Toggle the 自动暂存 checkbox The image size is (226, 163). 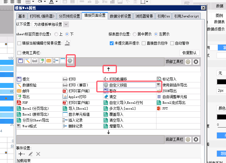(172, 43)
